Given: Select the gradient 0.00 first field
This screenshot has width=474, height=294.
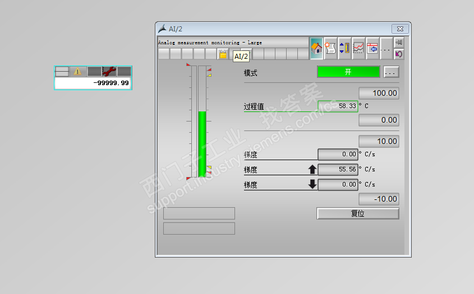Looking at the screenshot, I should point(338,154).
